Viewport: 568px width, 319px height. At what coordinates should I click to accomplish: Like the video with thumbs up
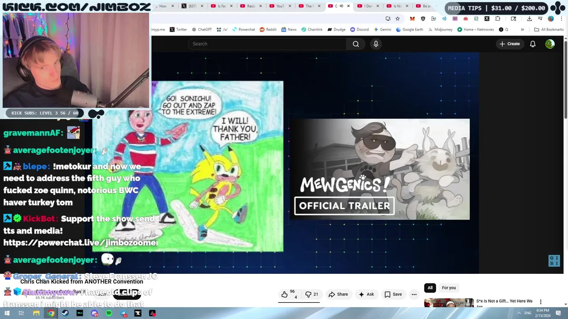coord(284,294)
